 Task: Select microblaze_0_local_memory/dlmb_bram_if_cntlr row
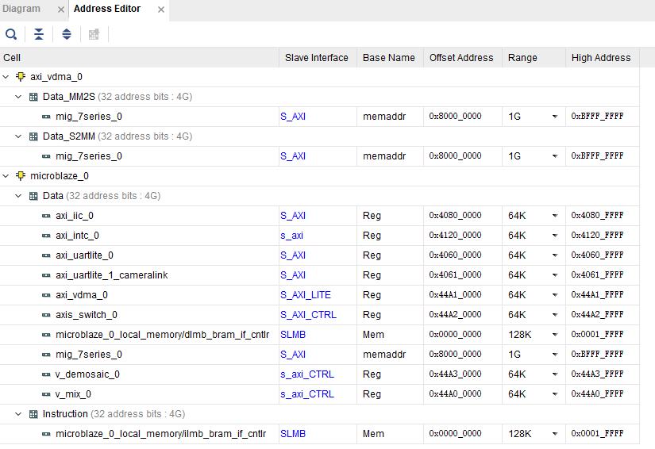coord(320,335)
